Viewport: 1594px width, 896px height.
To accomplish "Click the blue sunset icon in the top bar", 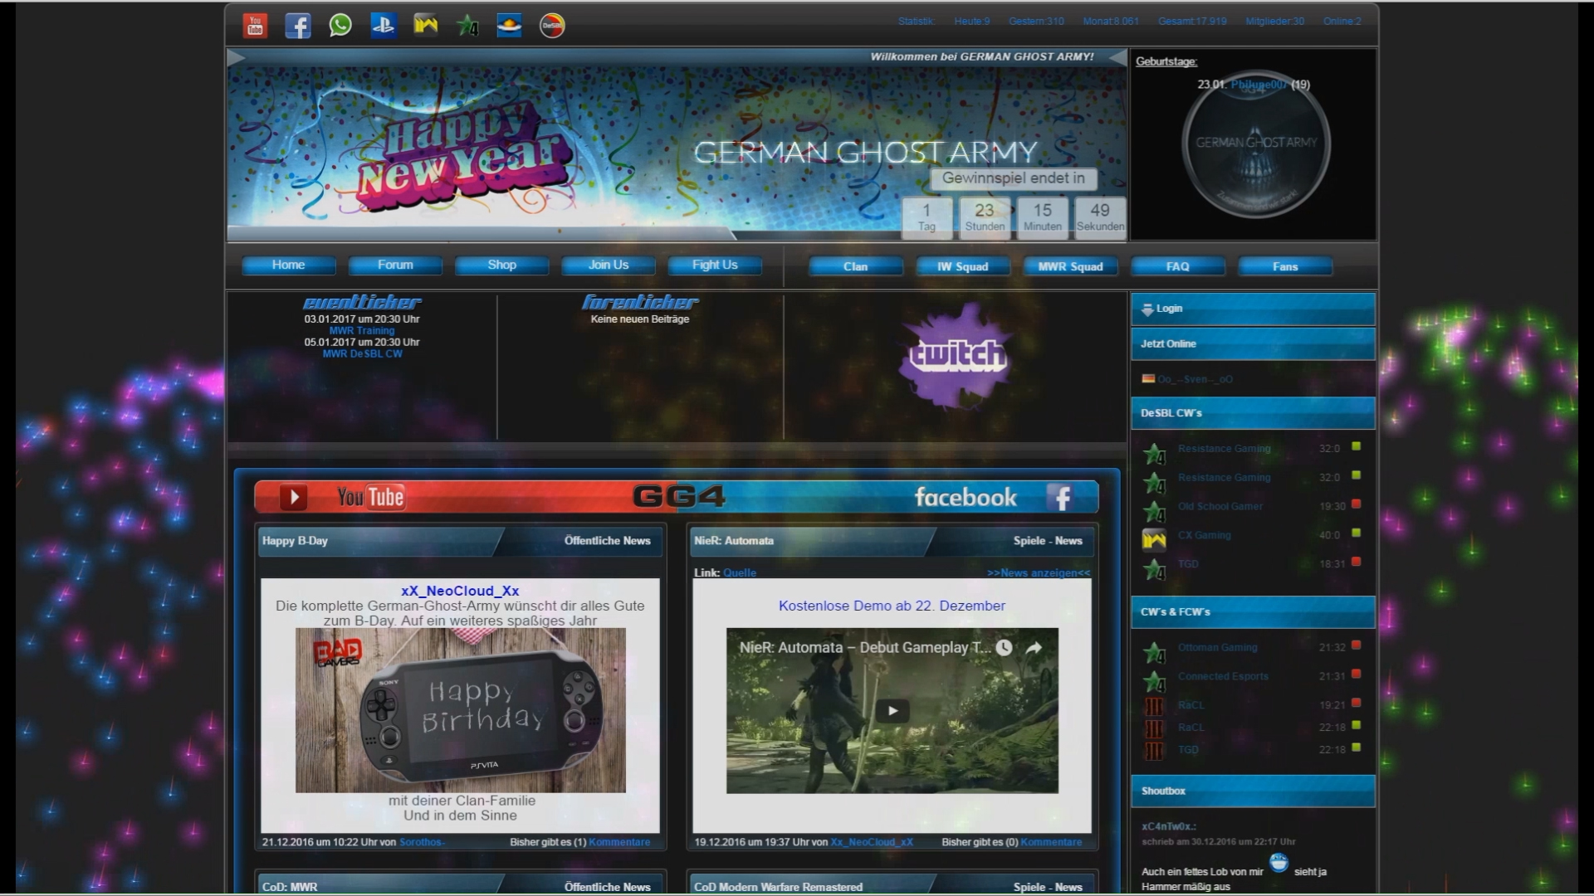I will pyautogui.click(x=510, y=26).
